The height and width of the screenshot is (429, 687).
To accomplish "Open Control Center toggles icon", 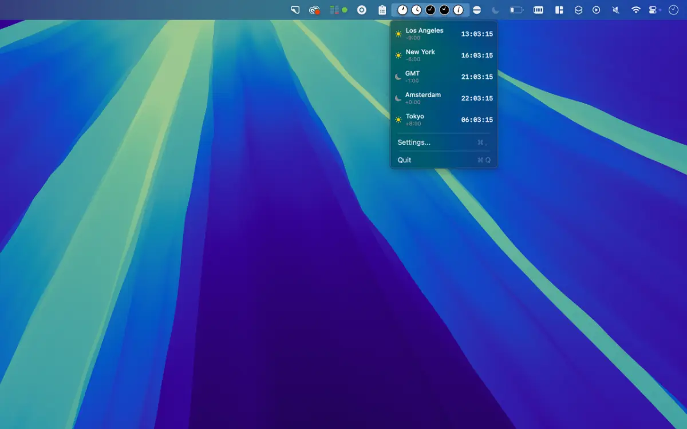I will pos(654,10).
